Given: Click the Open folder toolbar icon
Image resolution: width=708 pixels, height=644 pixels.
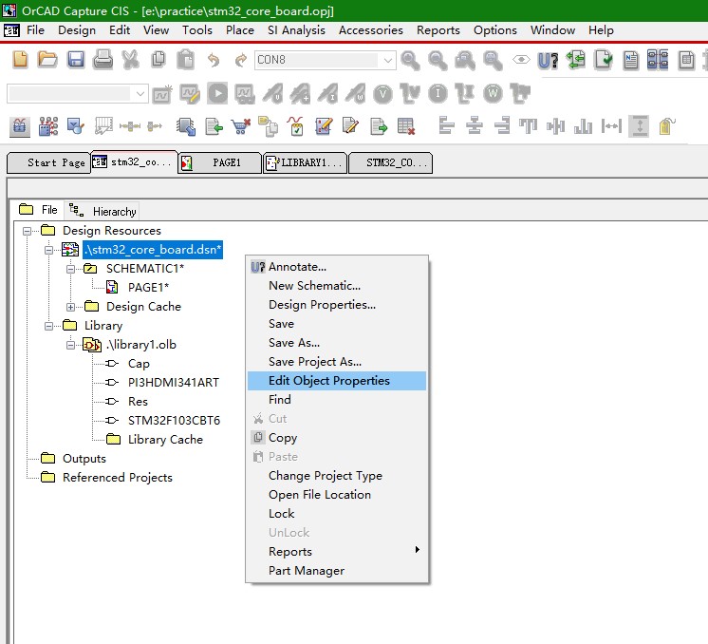Looking at the screenshot, I should [x=47, y=60].
